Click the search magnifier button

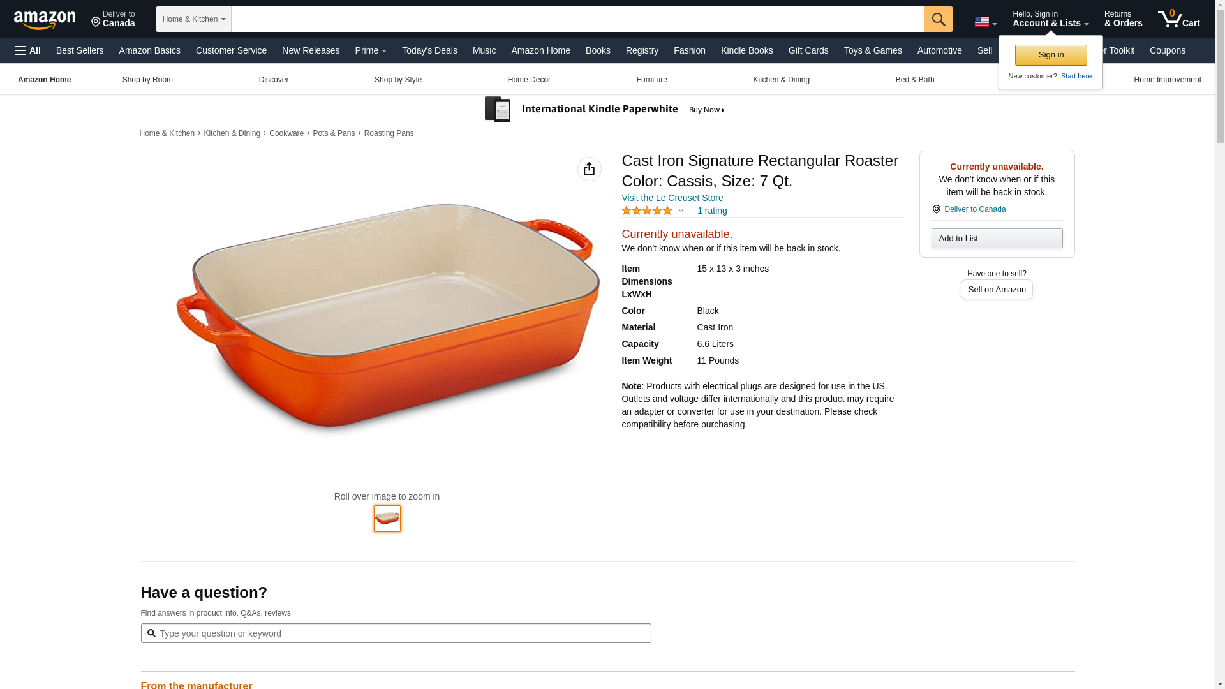point(938,19)
